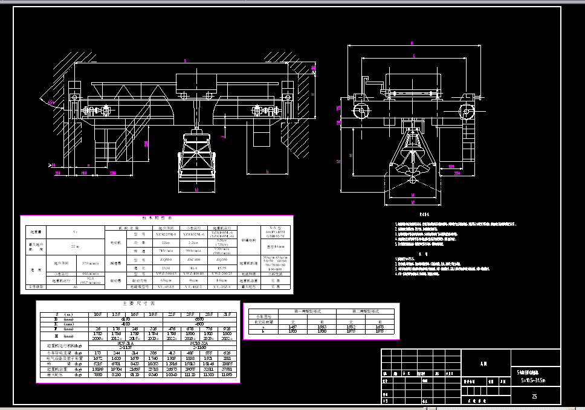This screenshot has width=585, height=410.
Task: Click the '22kw' power cell
Action: 166,243
